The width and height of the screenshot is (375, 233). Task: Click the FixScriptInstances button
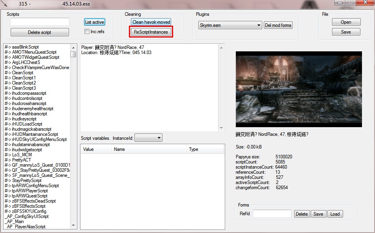point(151,32)
